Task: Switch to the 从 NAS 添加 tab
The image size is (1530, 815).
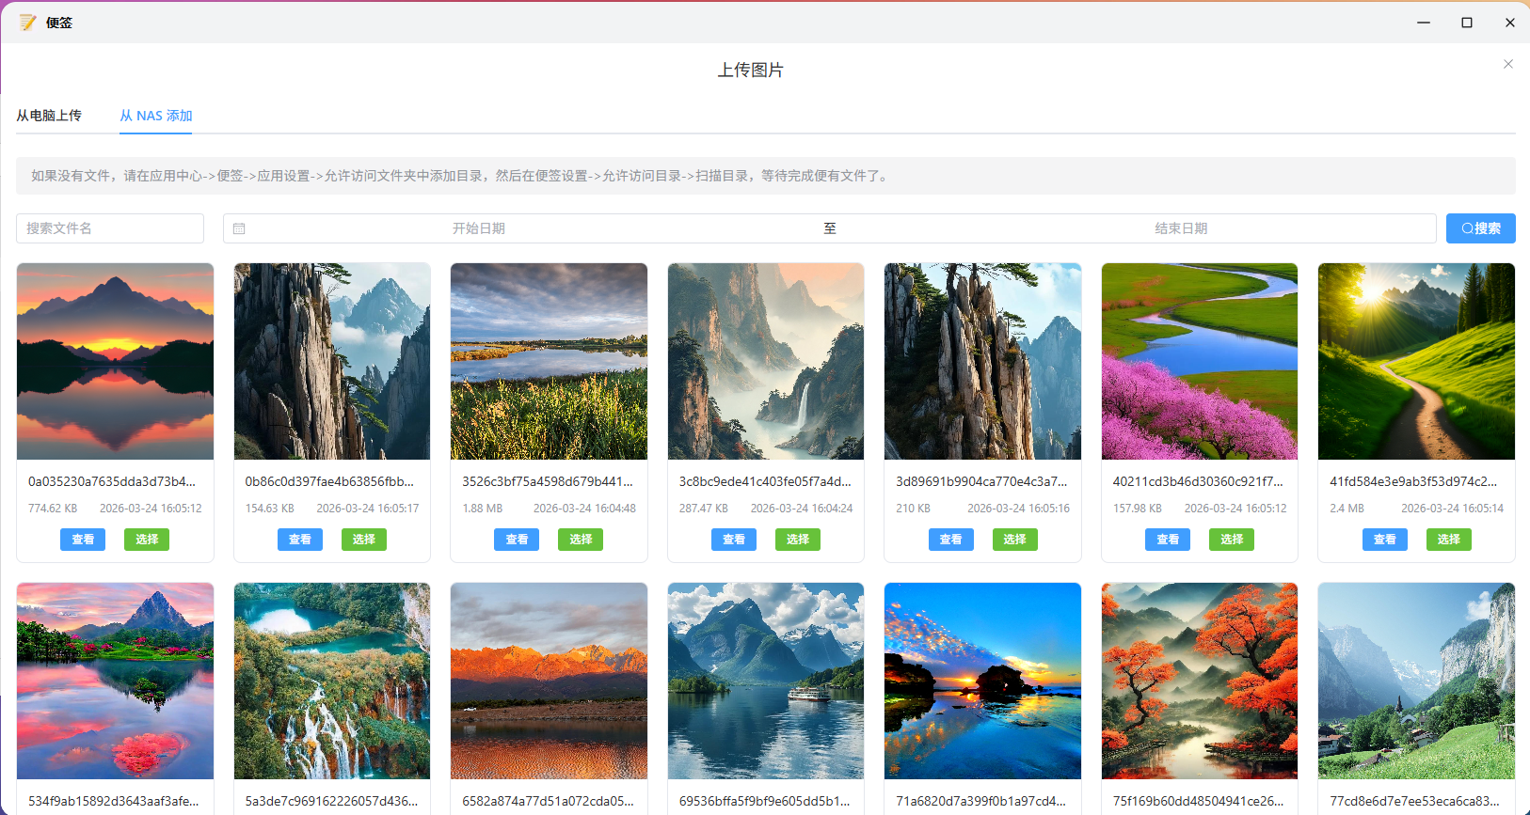Action: click(x=156, y=116)
